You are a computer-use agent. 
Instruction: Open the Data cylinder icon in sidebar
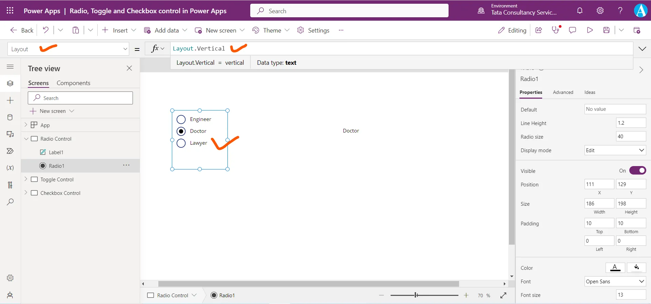10,117
